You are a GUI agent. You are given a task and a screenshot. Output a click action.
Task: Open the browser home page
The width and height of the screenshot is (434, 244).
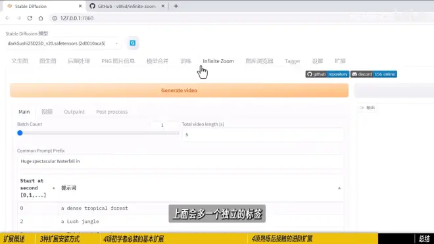pos(41,18)
